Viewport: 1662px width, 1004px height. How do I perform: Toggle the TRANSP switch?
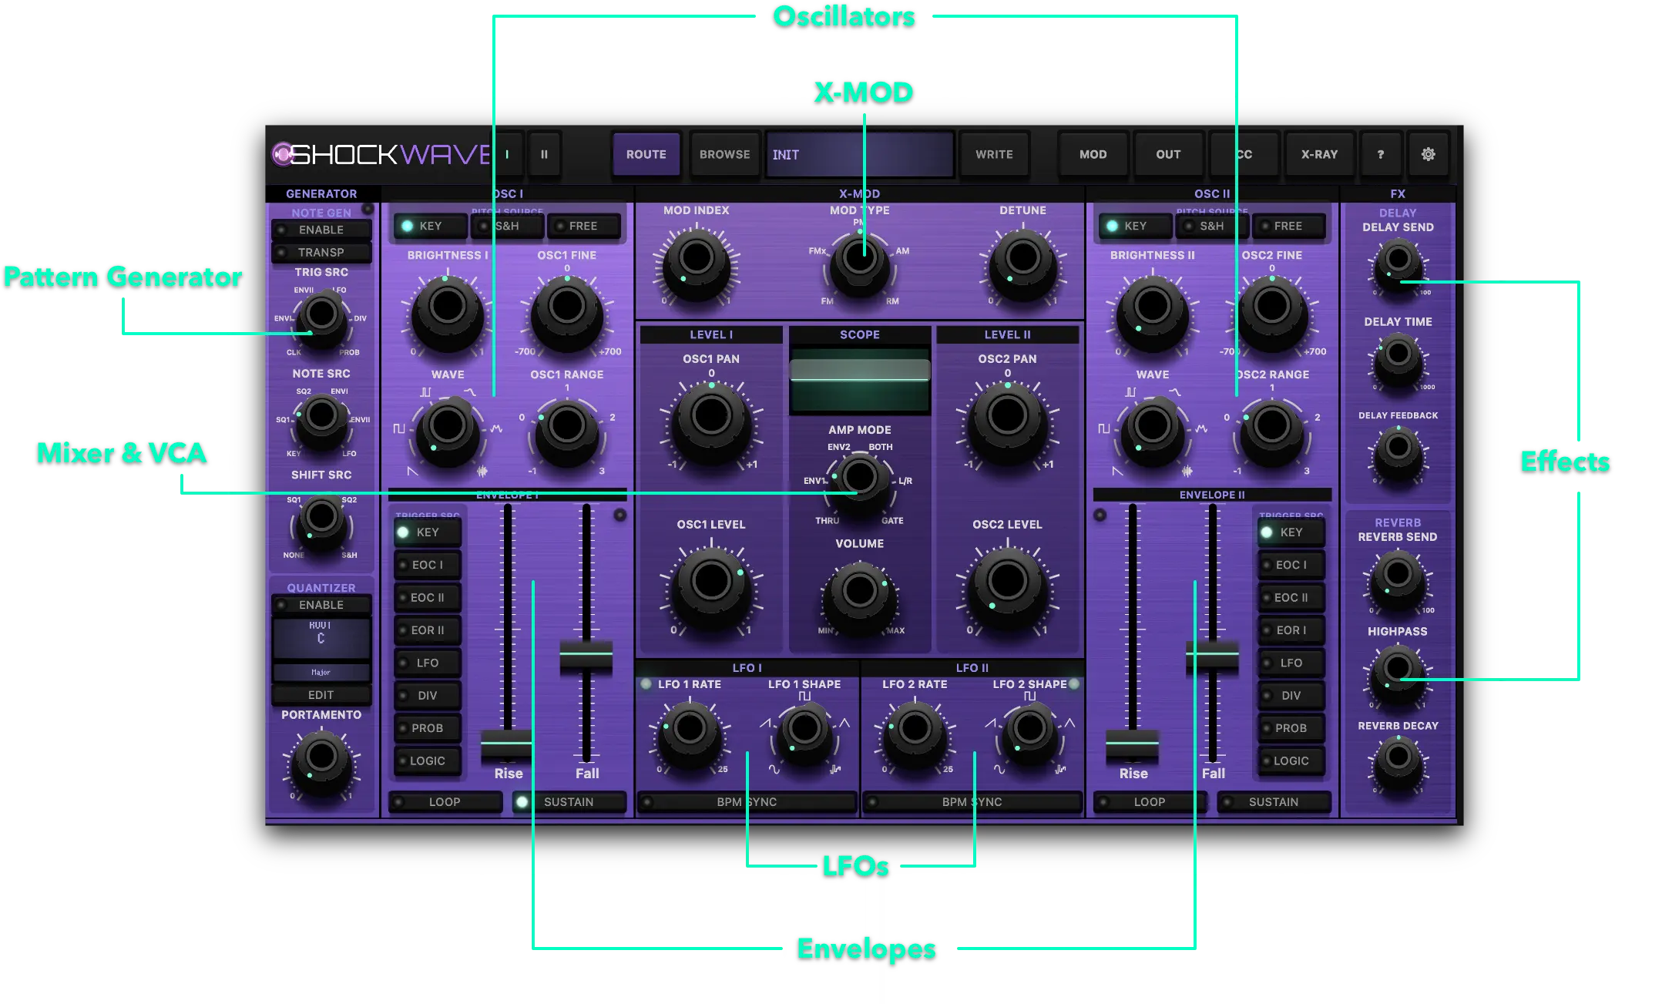pos(321,252)
